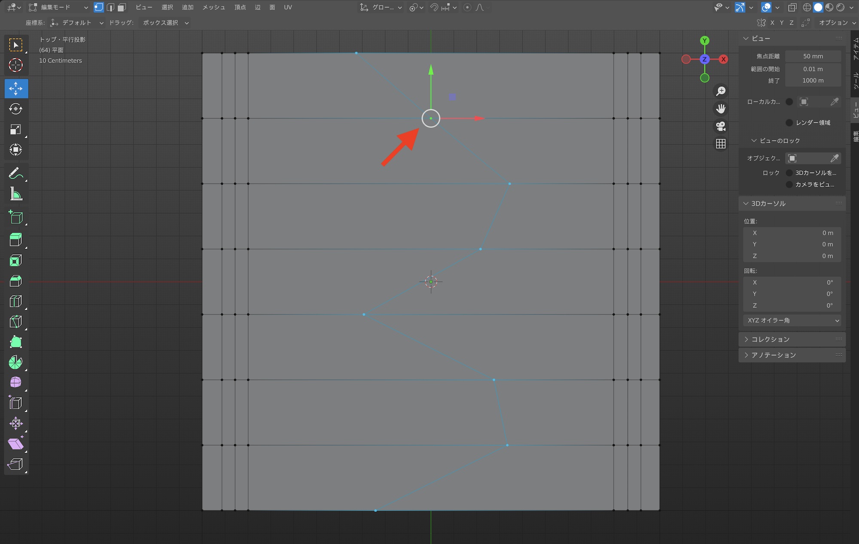Select the Annotate pencil tool
Screen dimensions: 859x544
point(16,173)
